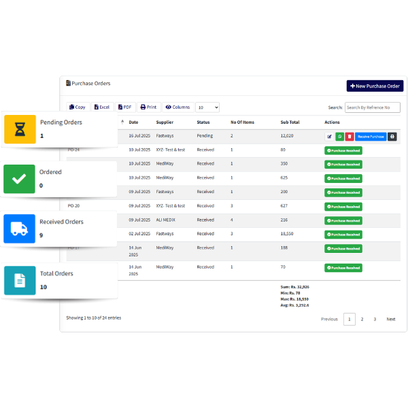Viewport: 408px width, 408px height.
Task: Toggle Columns visibility menu
Action: click(x=178, y=107)
